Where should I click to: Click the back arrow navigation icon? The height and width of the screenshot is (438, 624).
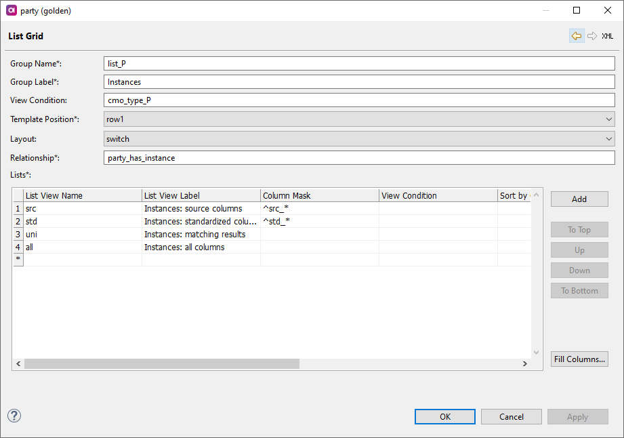click(x=577, y=36)
